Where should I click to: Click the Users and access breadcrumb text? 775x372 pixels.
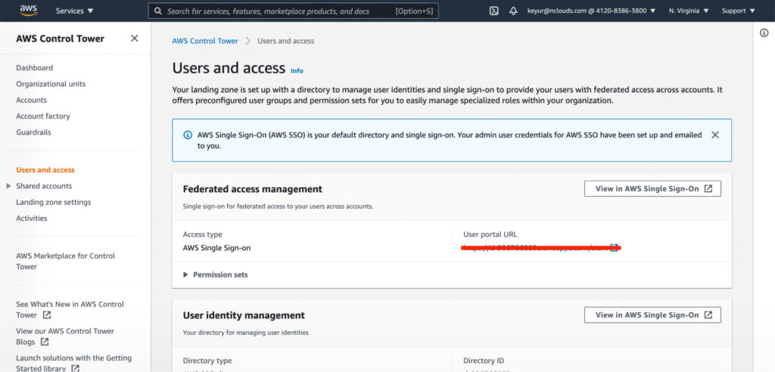coord(285,41)
